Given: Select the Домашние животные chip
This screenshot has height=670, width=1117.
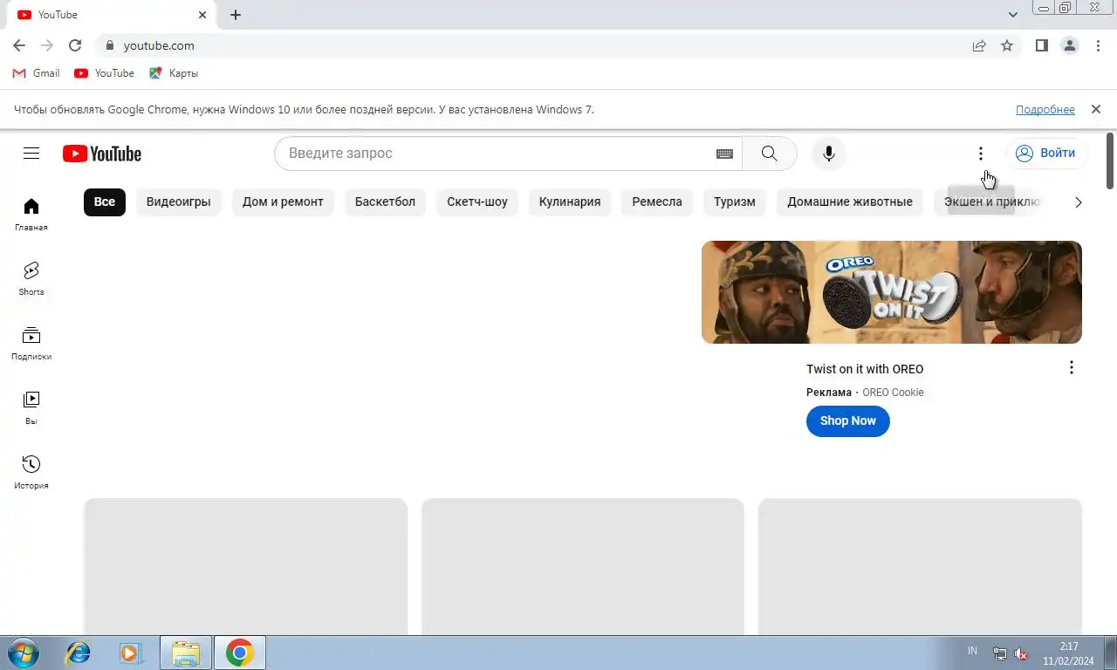Looking at the screenshot, I should [x=850, y=202].
